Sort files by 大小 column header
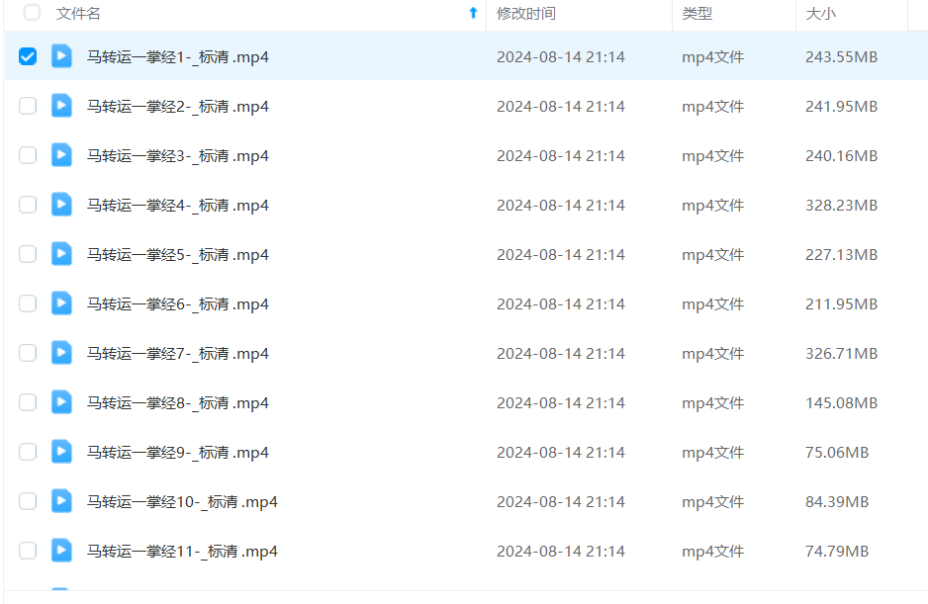Viewport: 928px width, 604px height. [820, 13]
